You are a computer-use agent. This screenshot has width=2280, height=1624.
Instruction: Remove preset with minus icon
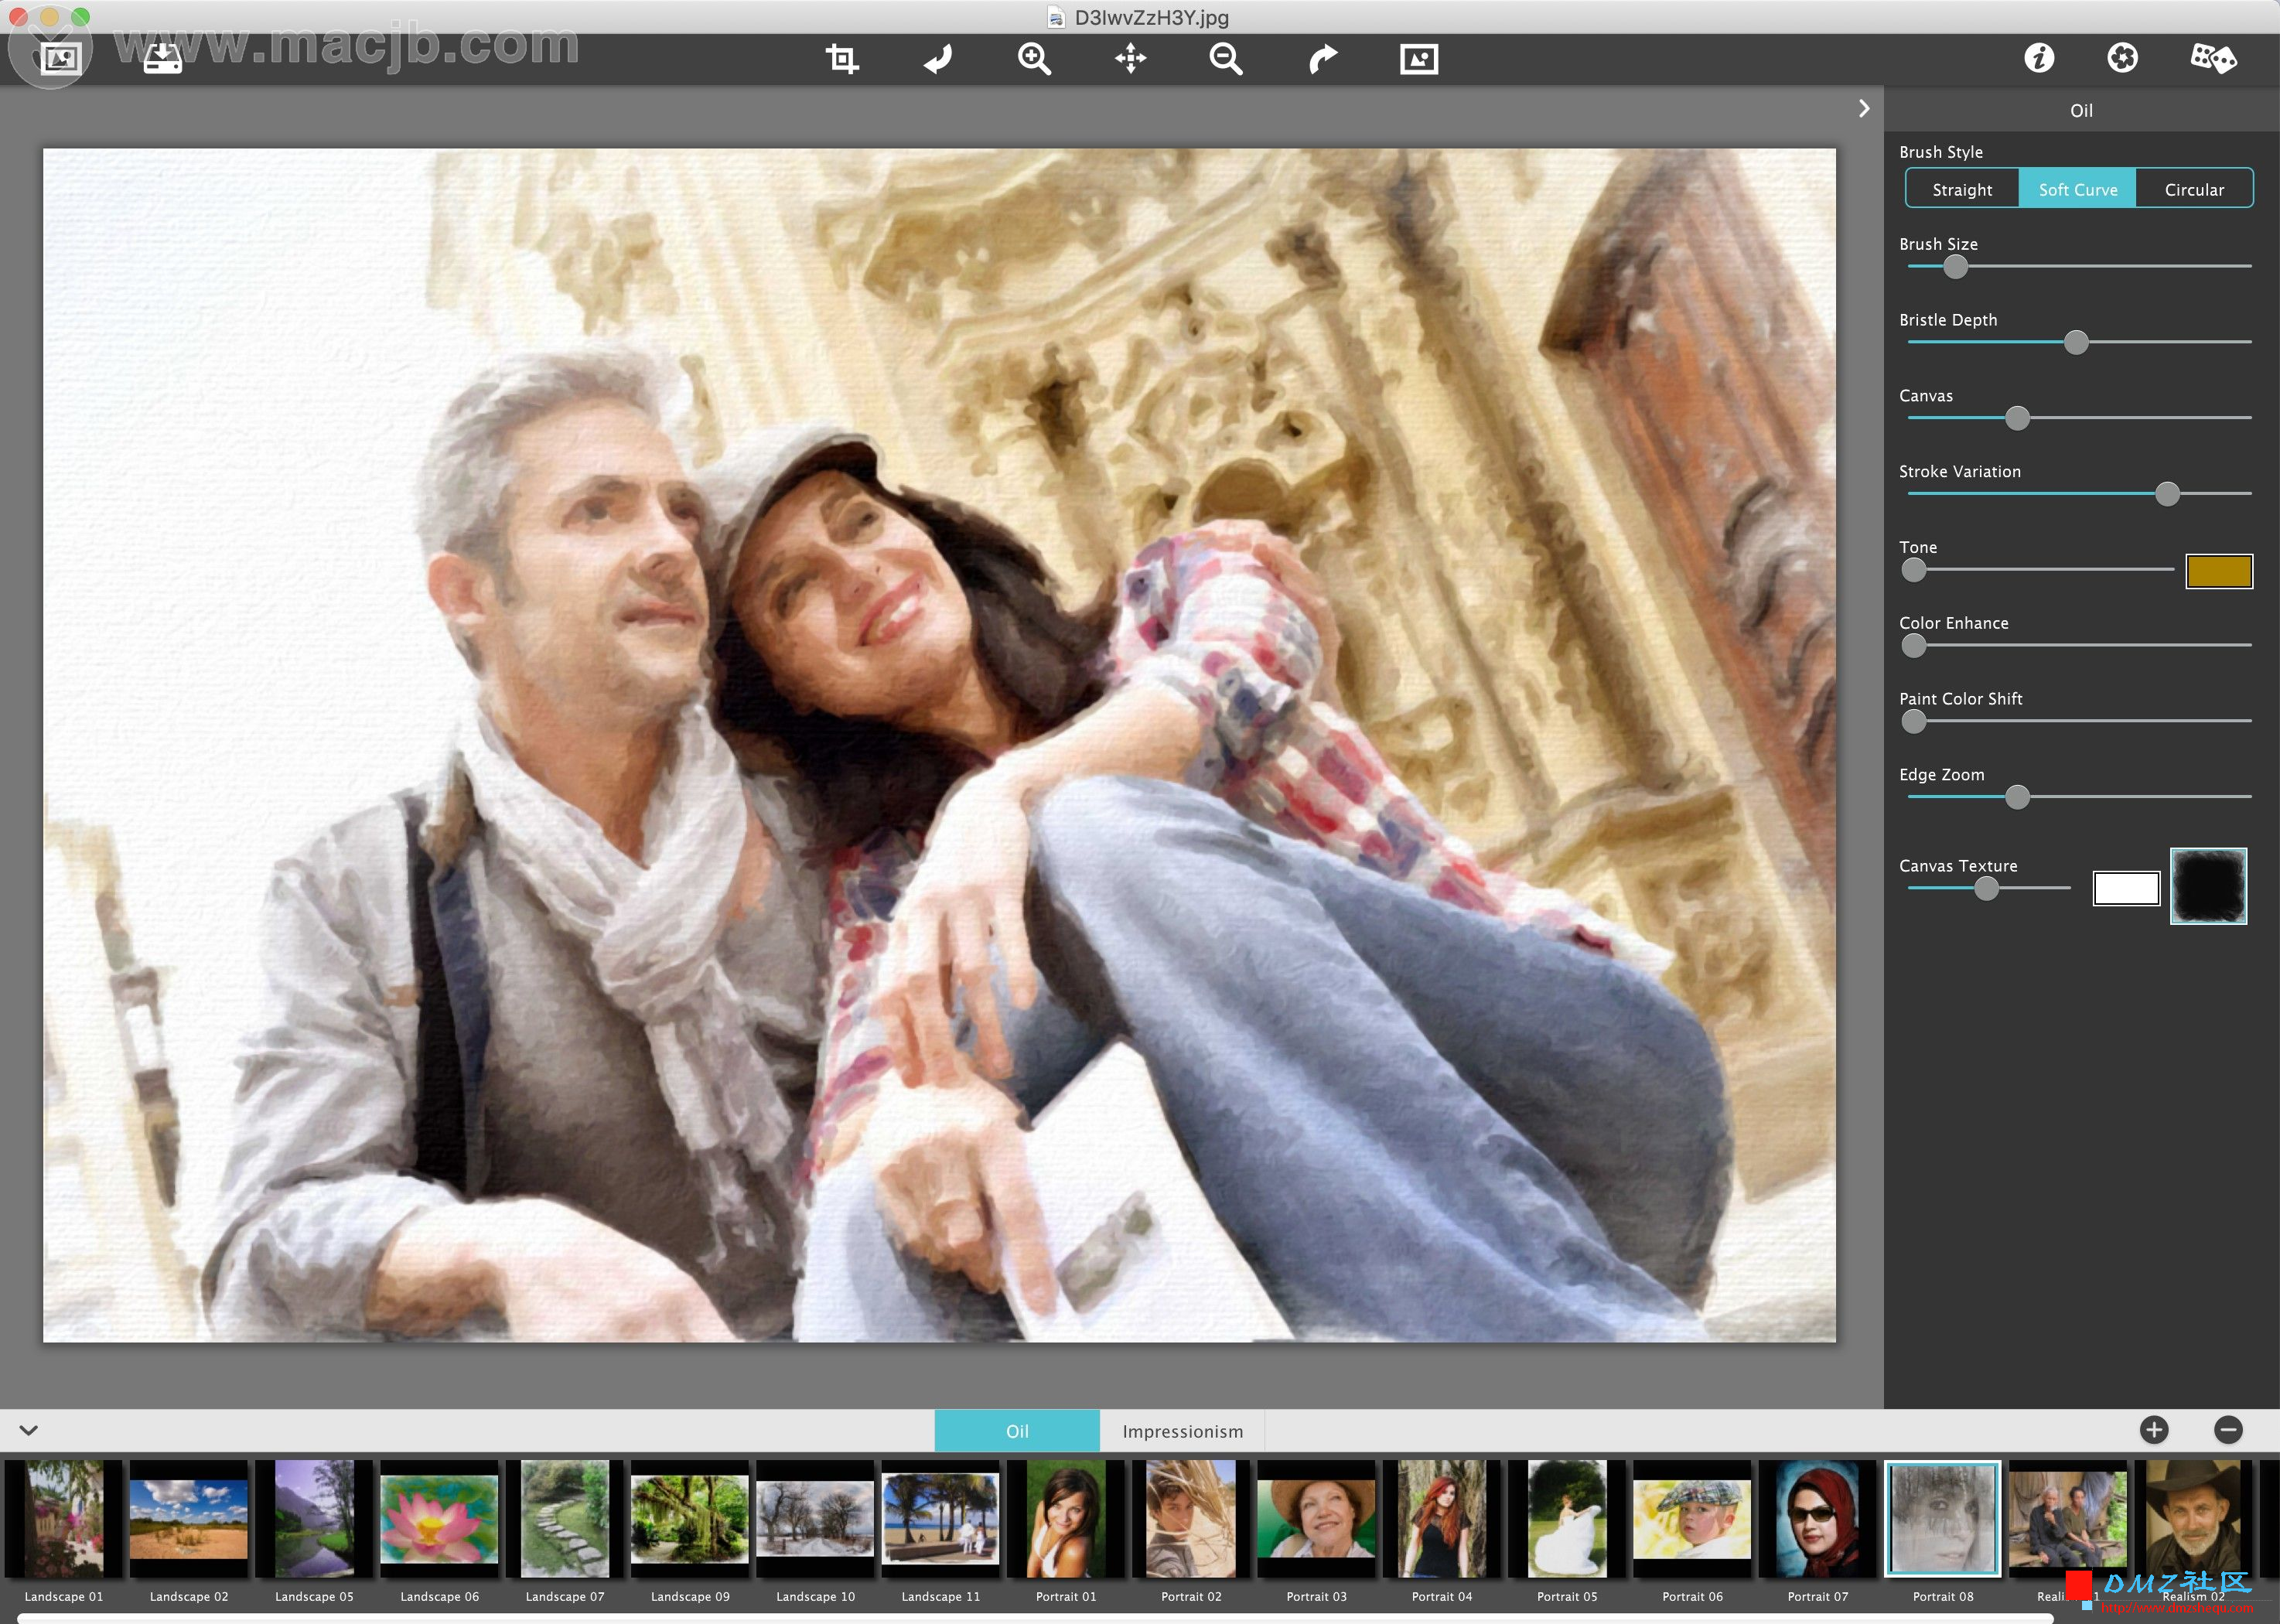(x=2228, y=1430)
